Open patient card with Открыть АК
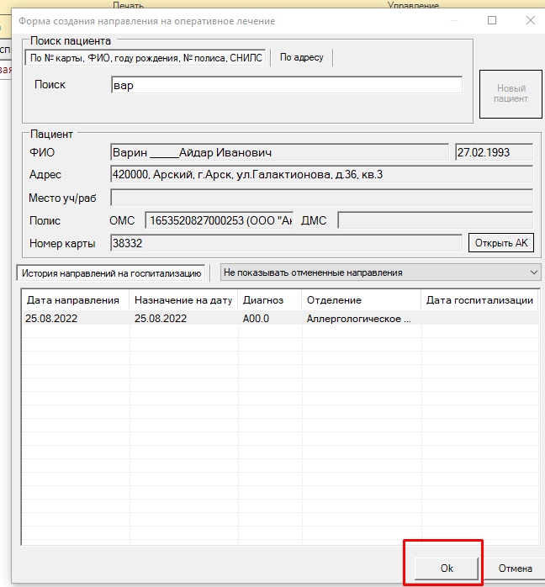Screen dimensions: 545x587 (500, 243)
